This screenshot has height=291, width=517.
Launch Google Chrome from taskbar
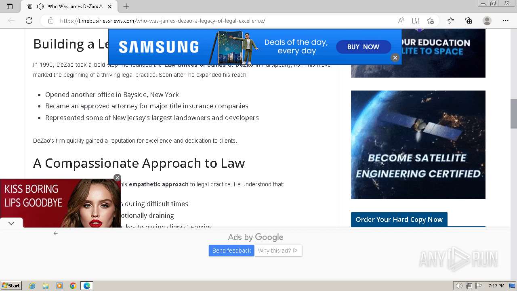[73, 286]
